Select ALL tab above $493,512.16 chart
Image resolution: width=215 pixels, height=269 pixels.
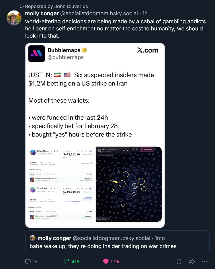(90, 151)
